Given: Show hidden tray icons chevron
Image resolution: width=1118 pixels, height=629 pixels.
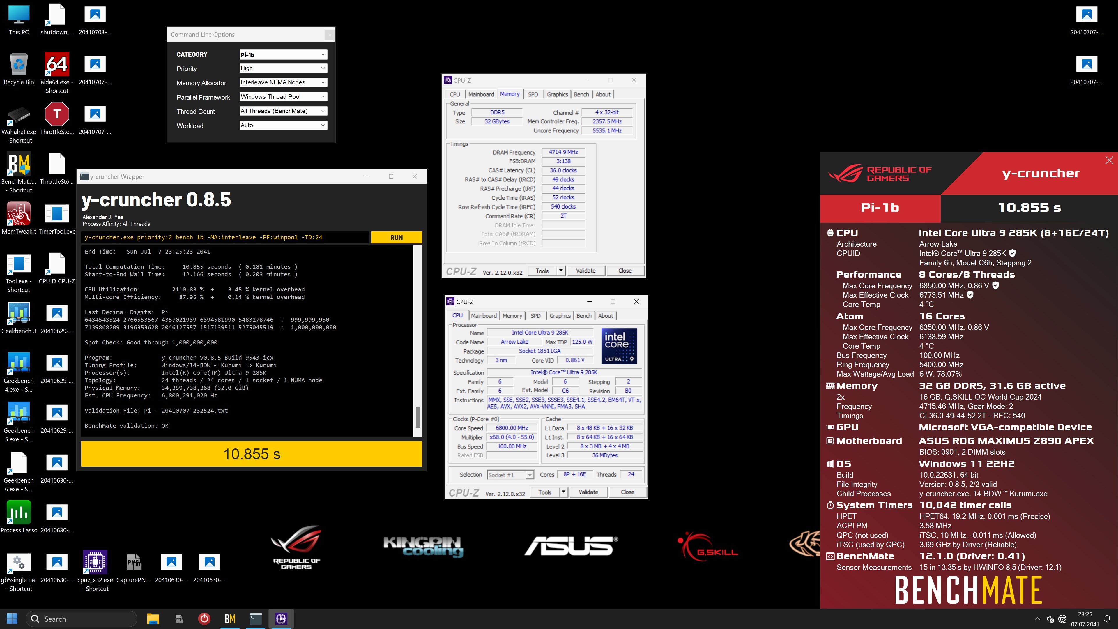Looking at the screenshot, I should tap(1037, 619).
